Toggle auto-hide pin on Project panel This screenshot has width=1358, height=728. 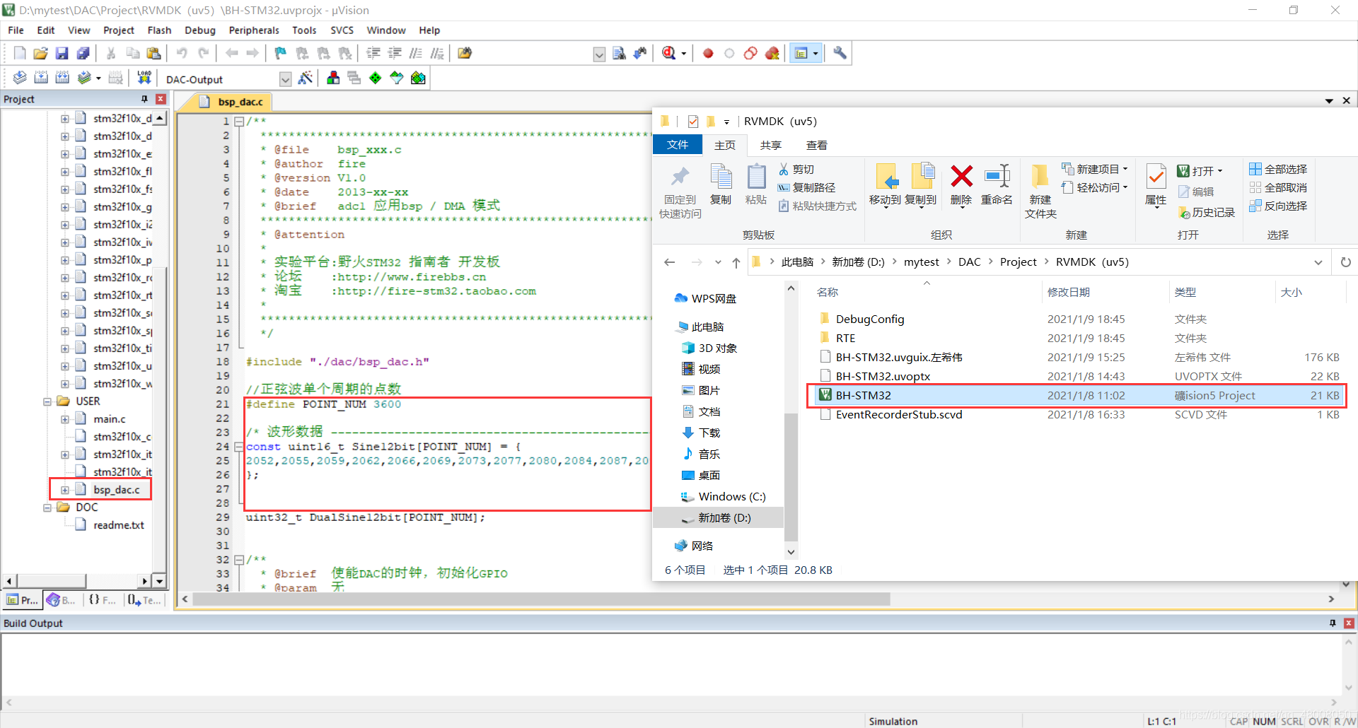144,99
